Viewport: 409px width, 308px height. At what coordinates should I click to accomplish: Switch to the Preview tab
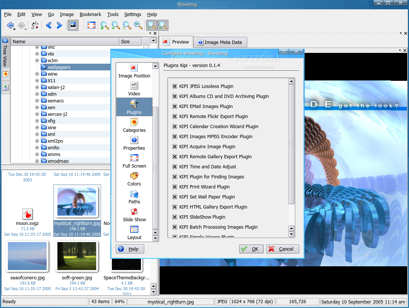pyautogui.click(x=176, y=42)
